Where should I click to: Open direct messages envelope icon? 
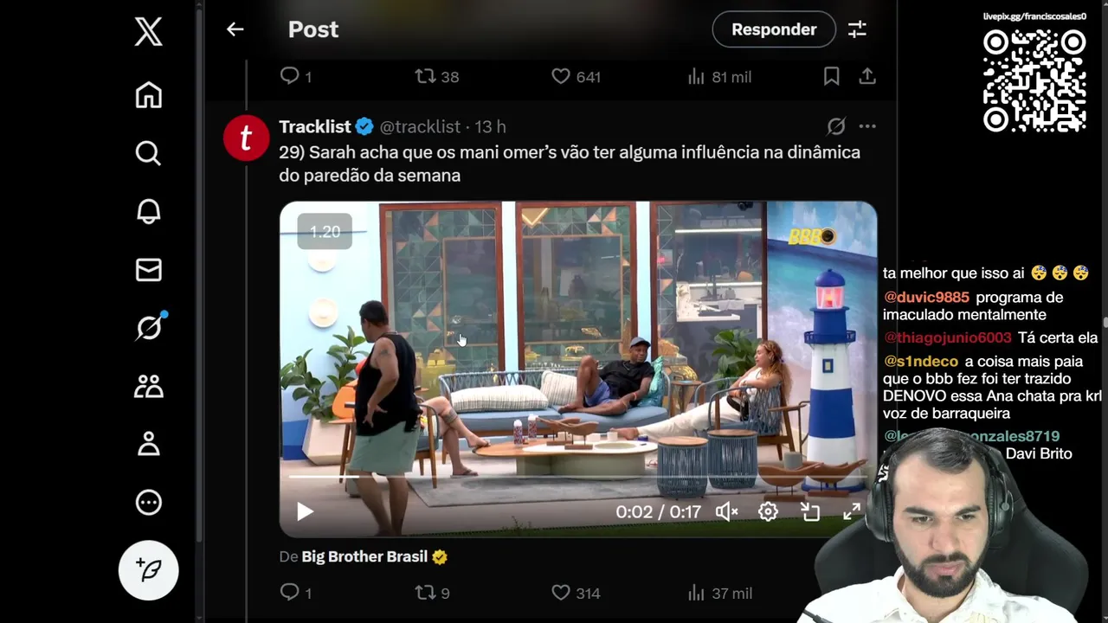click(x=149, y=270)
